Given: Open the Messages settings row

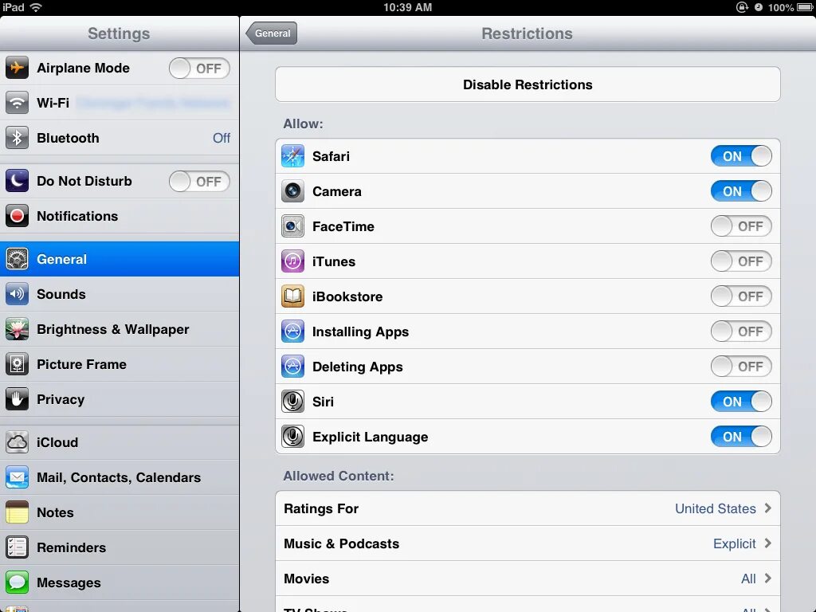Looking at the screenshot, I should pos(120,583).
